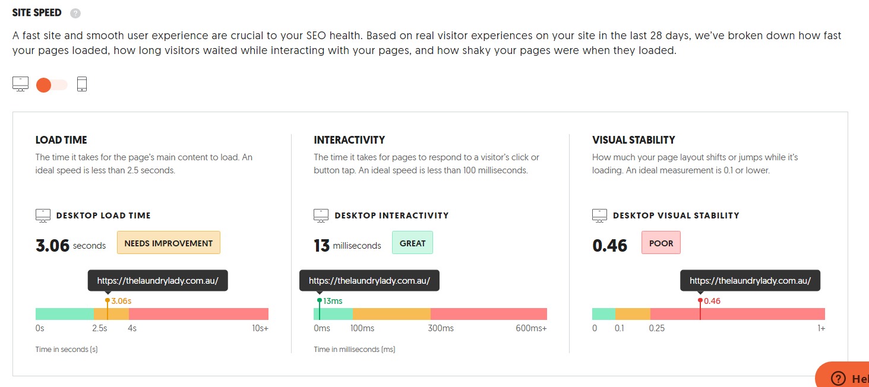
Task: Click the green segment of visual stability bar
Action: [x=603, y=314]
